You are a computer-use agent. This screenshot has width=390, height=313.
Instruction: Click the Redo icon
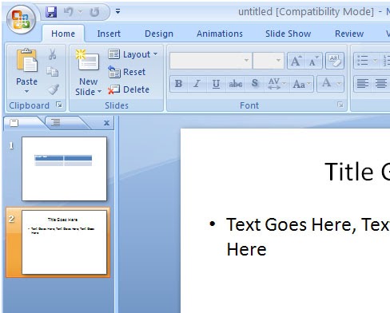point(94,12)
